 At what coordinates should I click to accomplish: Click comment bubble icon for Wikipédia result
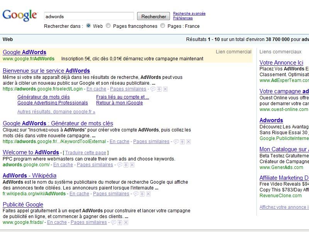[136, 194]
